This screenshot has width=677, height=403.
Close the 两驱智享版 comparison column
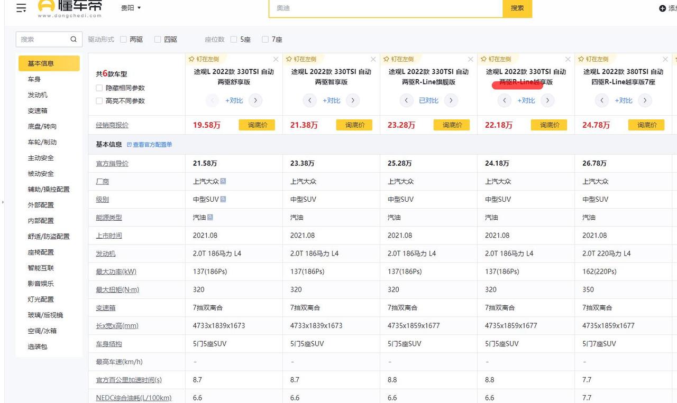coord(373,59)
